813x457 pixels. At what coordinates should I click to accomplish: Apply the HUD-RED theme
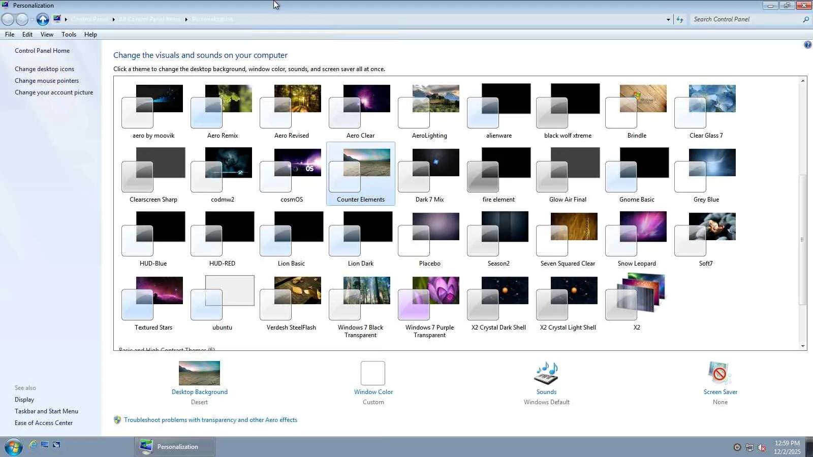click(223, 239)
